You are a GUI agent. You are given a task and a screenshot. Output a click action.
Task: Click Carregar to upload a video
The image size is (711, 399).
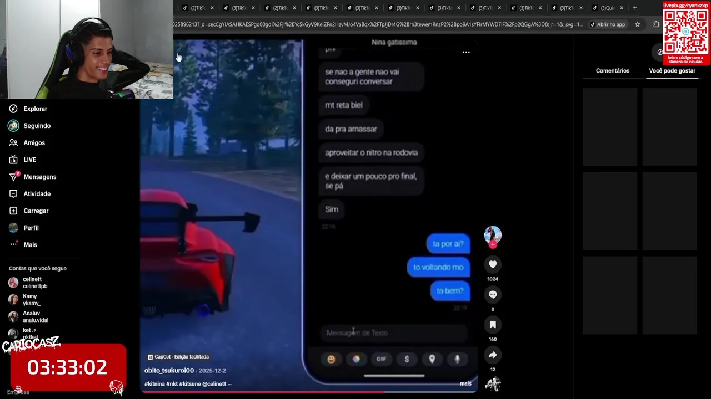(36, 211)
